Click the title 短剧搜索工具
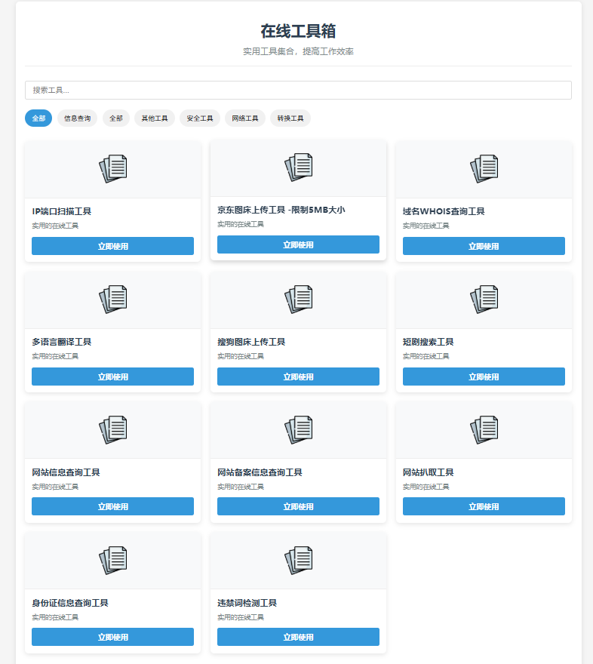 pos(429,342)
